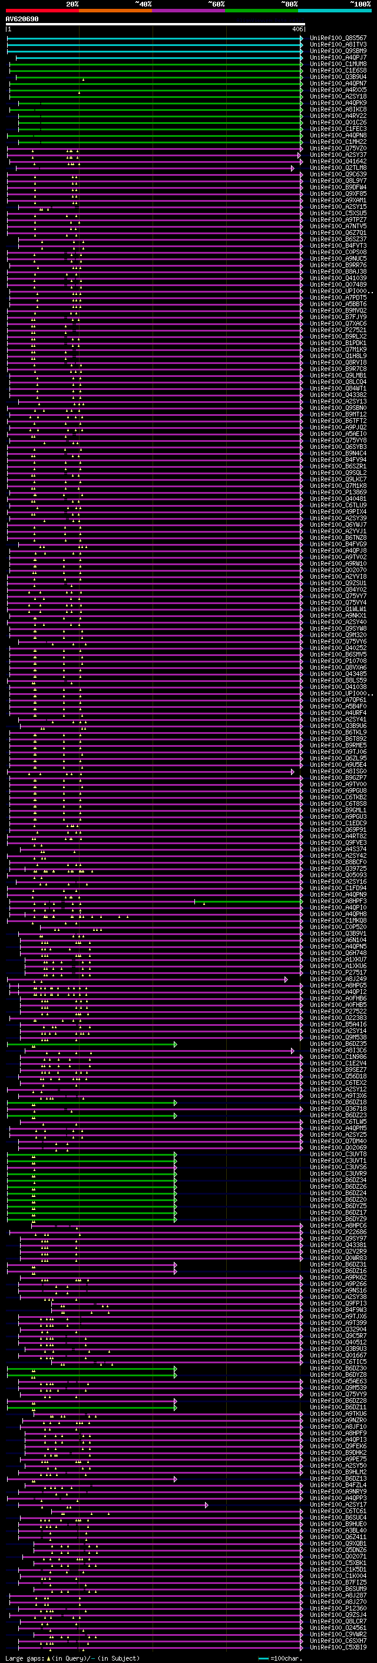Image resolution: width=377 pixels, height=1663 pixels.
Task: Click the AV620690 query label
Action: 22,19
